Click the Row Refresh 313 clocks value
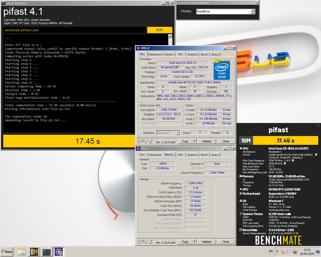321x257 pixels. (195, 210)
